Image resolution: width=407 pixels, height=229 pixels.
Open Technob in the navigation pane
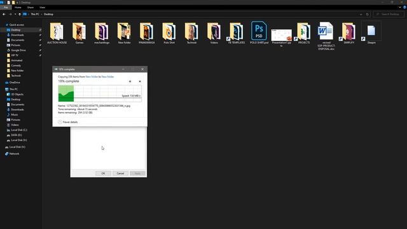click(x=16, y=76)
